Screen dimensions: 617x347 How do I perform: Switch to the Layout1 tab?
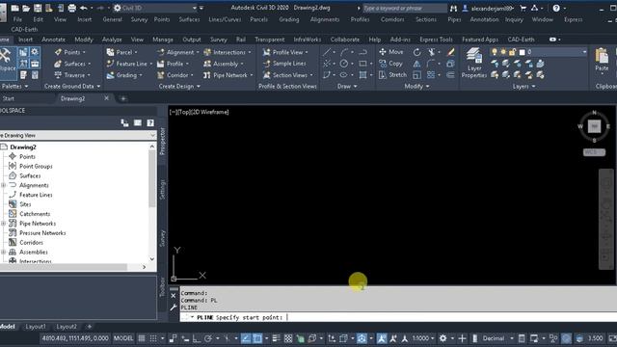(x=36, y=327)
